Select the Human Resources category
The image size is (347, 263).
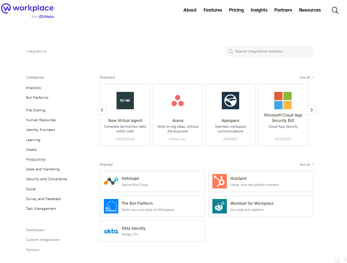coord(41,120)
